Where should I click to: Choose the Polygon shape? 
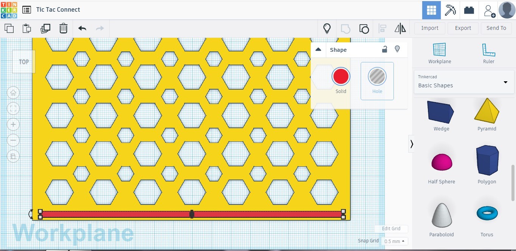coord(487,165)
